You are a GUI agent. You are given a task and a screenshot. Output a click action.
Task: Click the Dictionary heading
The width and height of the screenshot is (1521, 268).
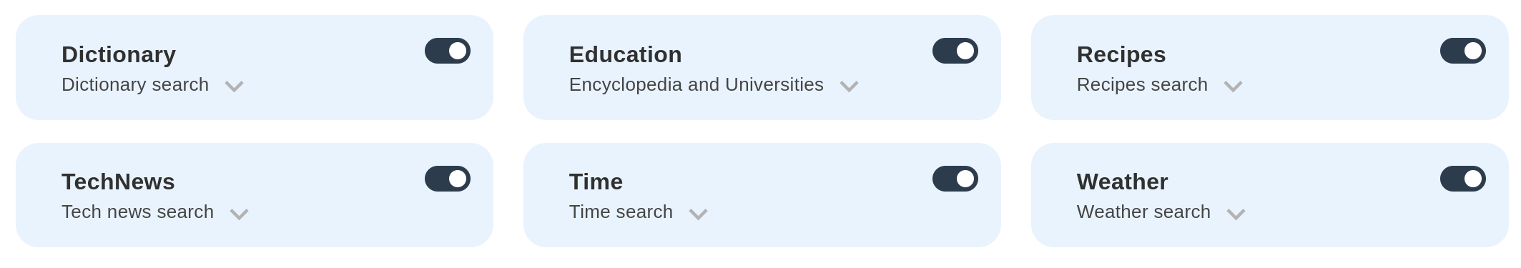pos(119,54)
